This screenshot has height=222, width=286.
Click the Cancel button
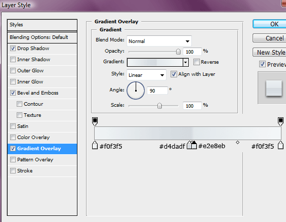270,38
